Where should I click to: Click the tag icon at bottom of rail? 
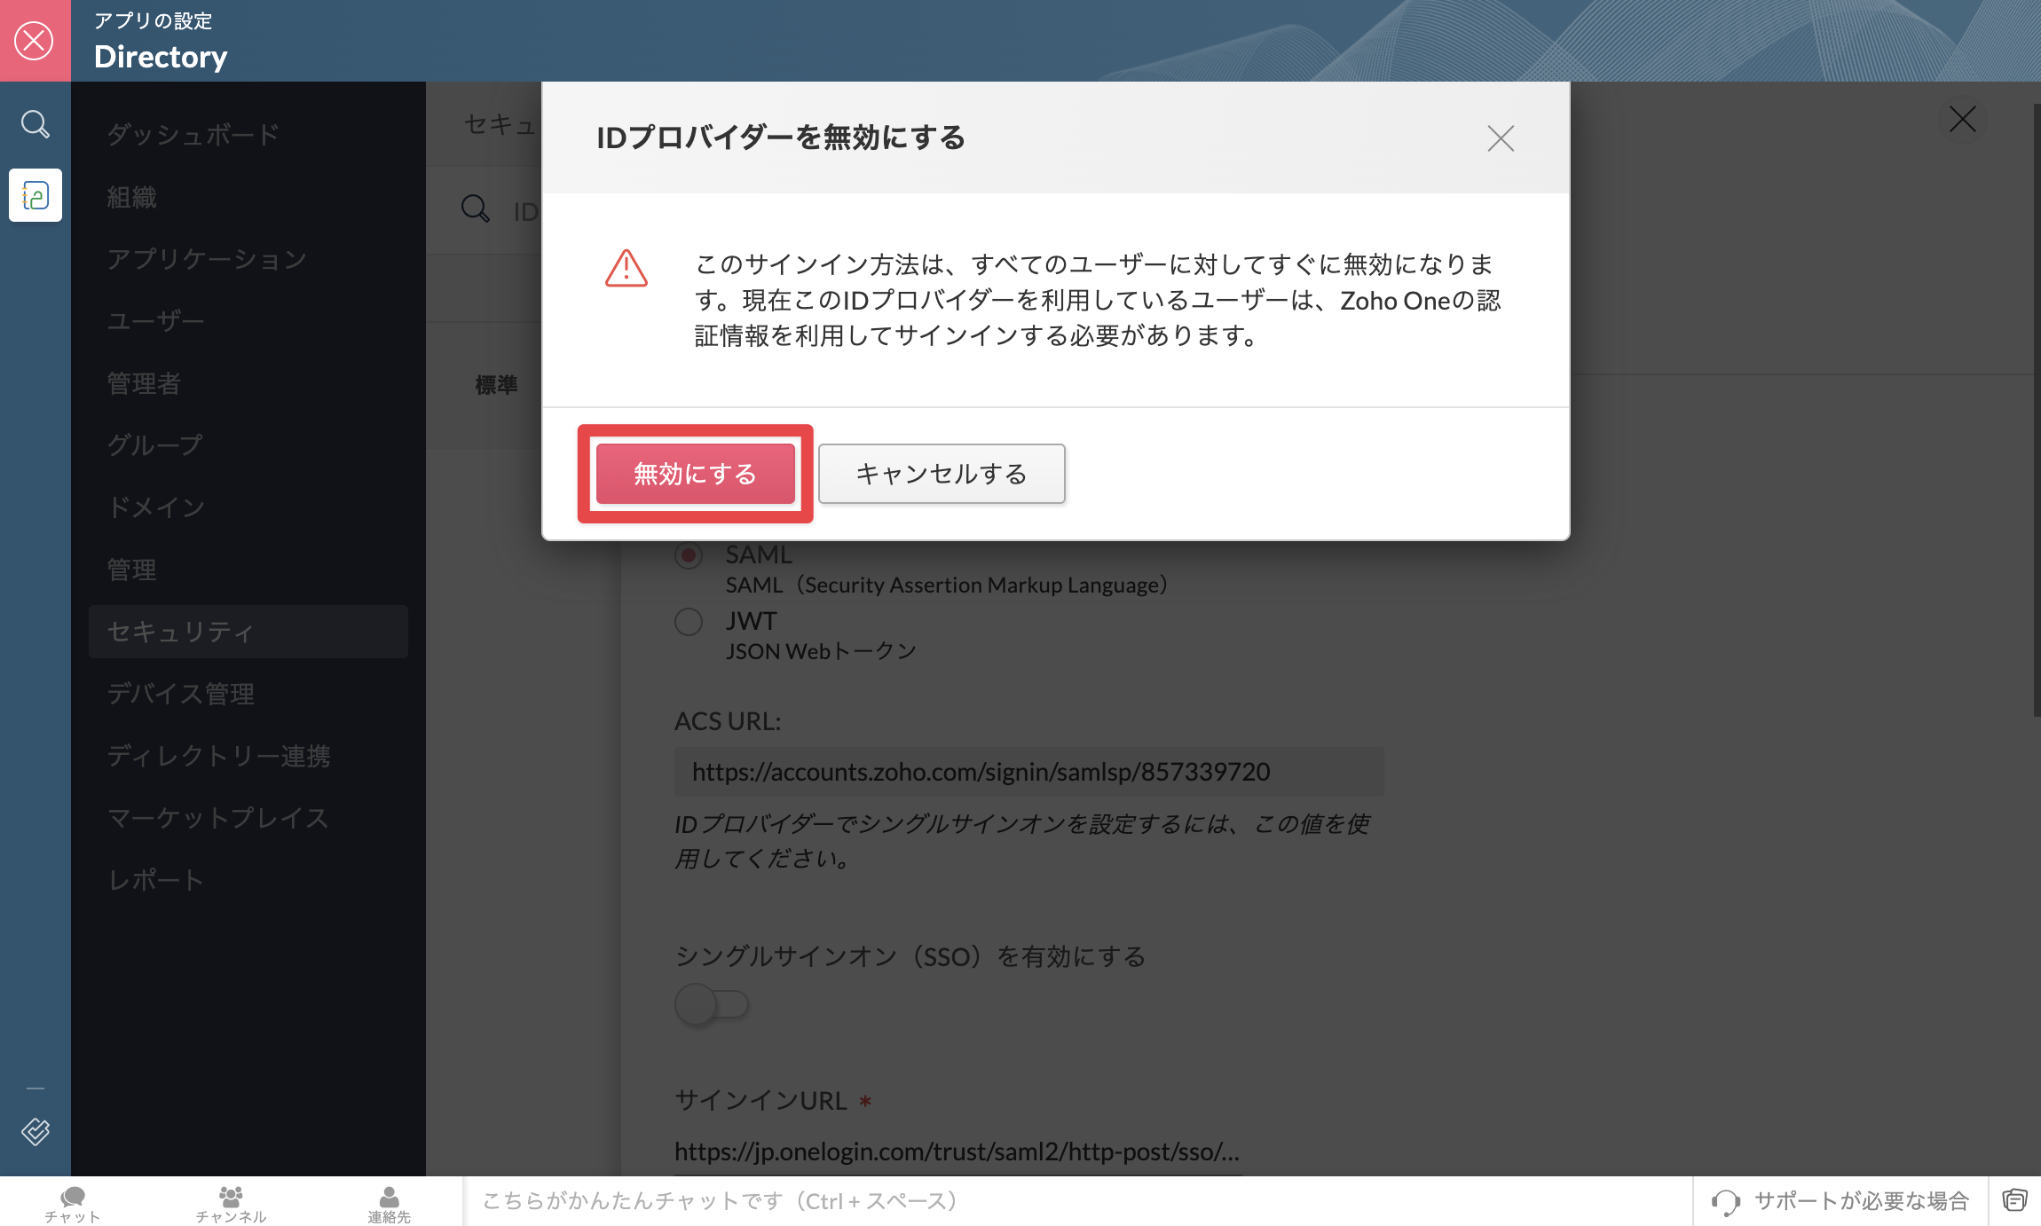(x=35, y=1131)
